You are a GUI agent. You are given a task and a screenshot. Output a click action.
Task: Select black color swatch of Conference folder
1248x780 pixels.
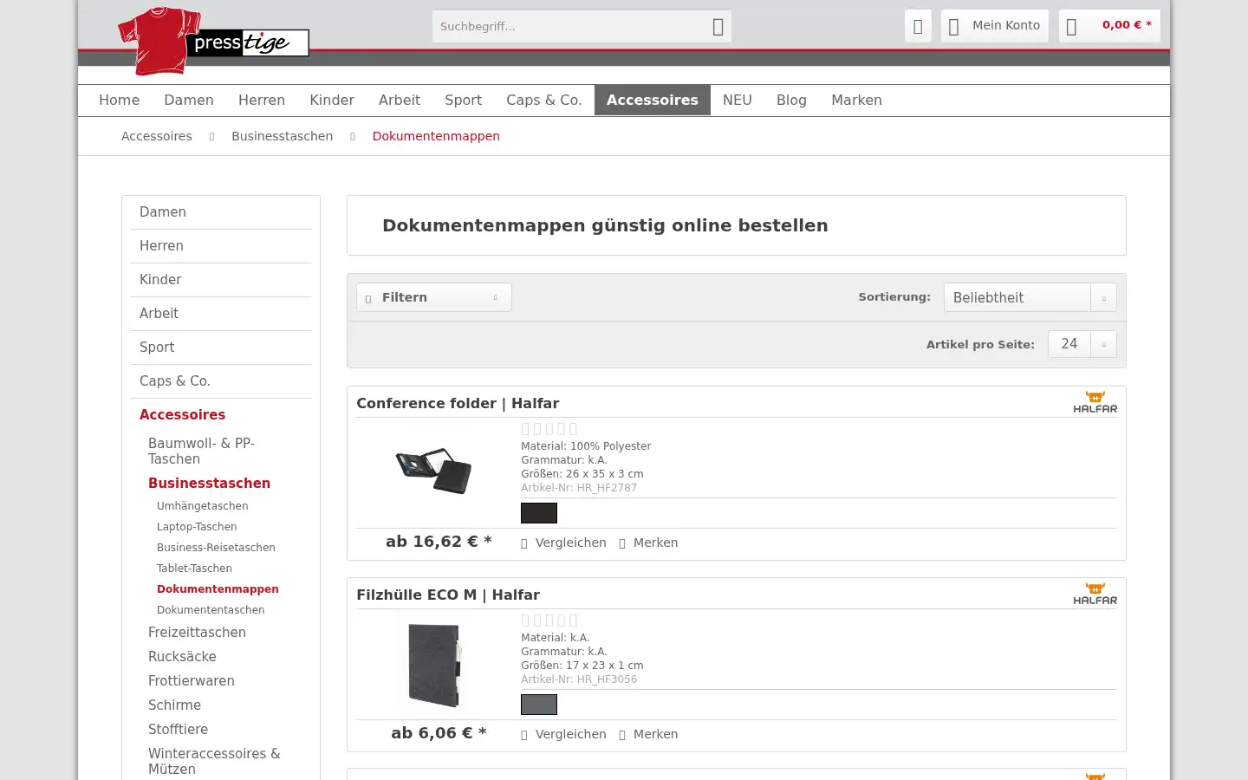coord(539,513)
